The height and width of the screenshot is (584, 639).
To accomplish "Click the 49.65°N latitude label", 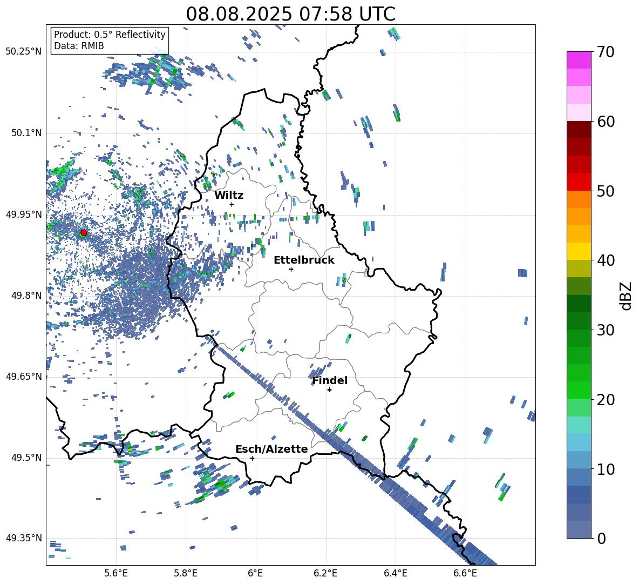I will pos(24,377).
